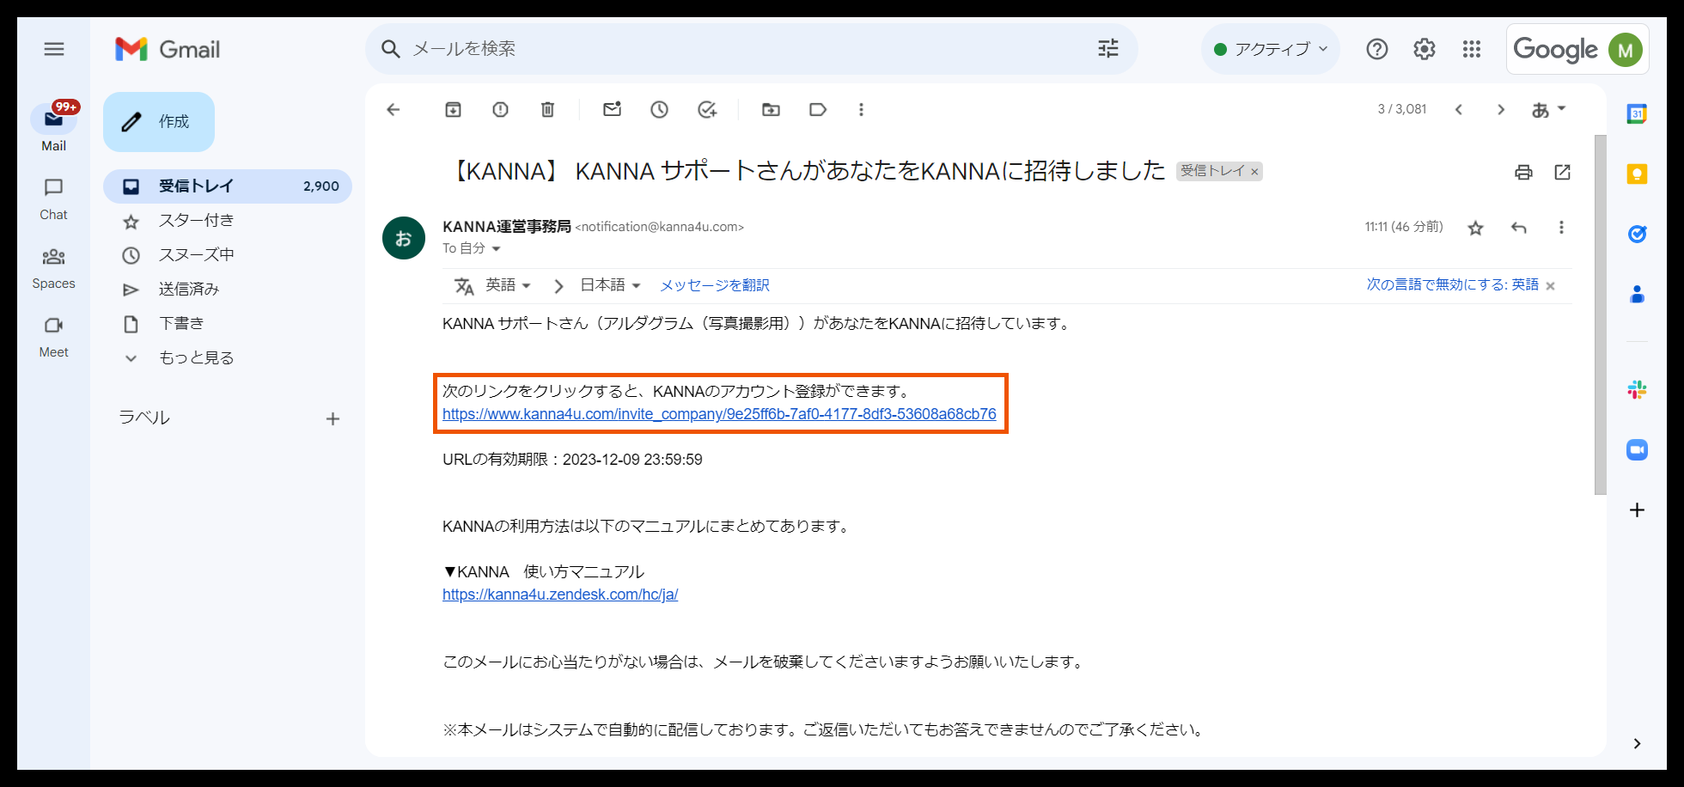Image resolution: width=1684 pixels, height=787 pixels.
Task: Open the KANNA account registration link
Action: click(x=719, y=413)
